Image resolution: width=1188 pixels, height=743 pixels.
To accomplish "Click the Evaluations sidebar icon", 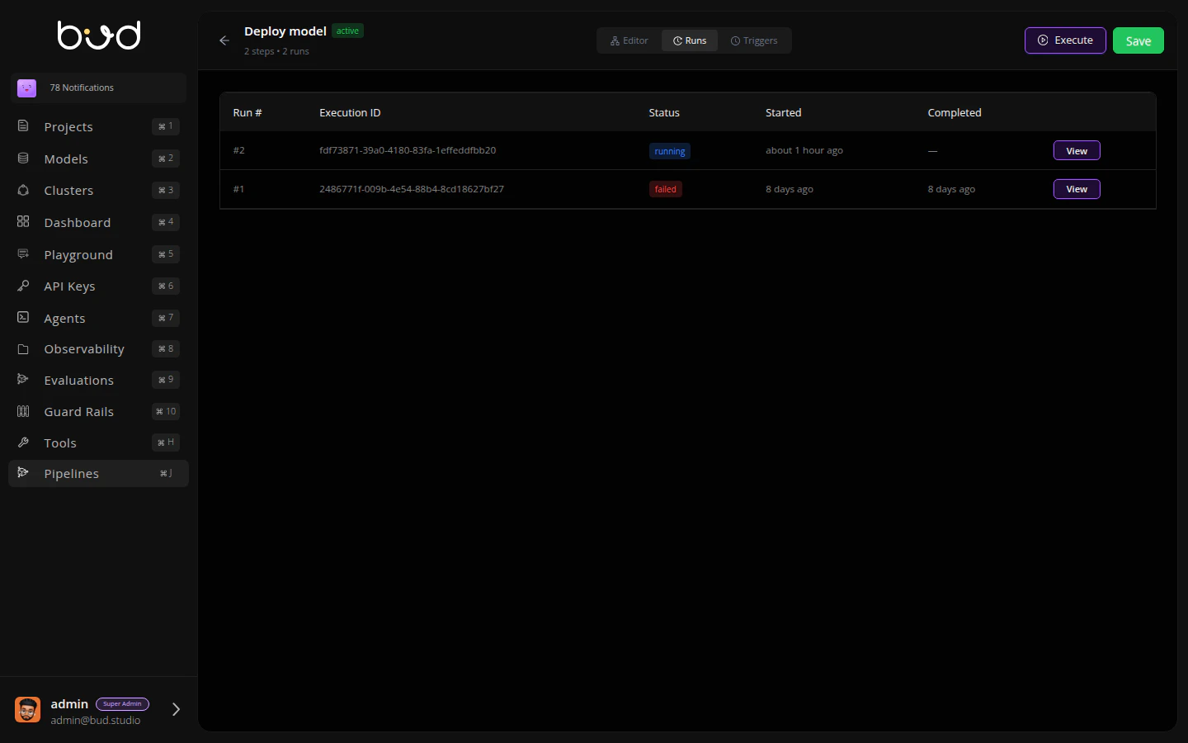I will click(23, 380).
